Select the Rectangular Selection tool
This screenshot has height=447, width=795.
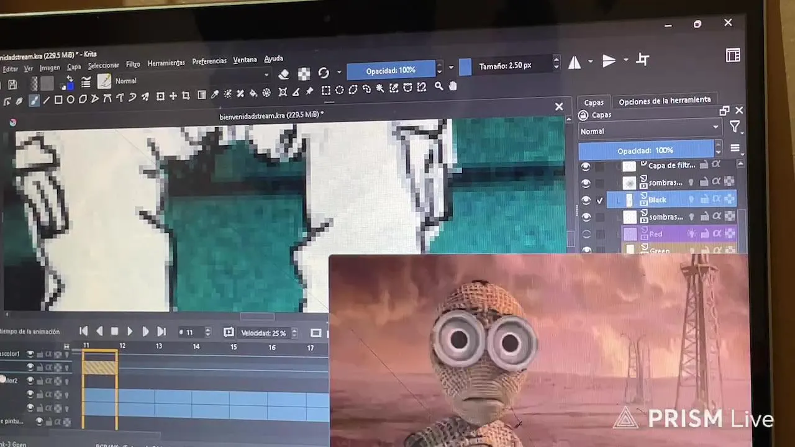[325, 91]
